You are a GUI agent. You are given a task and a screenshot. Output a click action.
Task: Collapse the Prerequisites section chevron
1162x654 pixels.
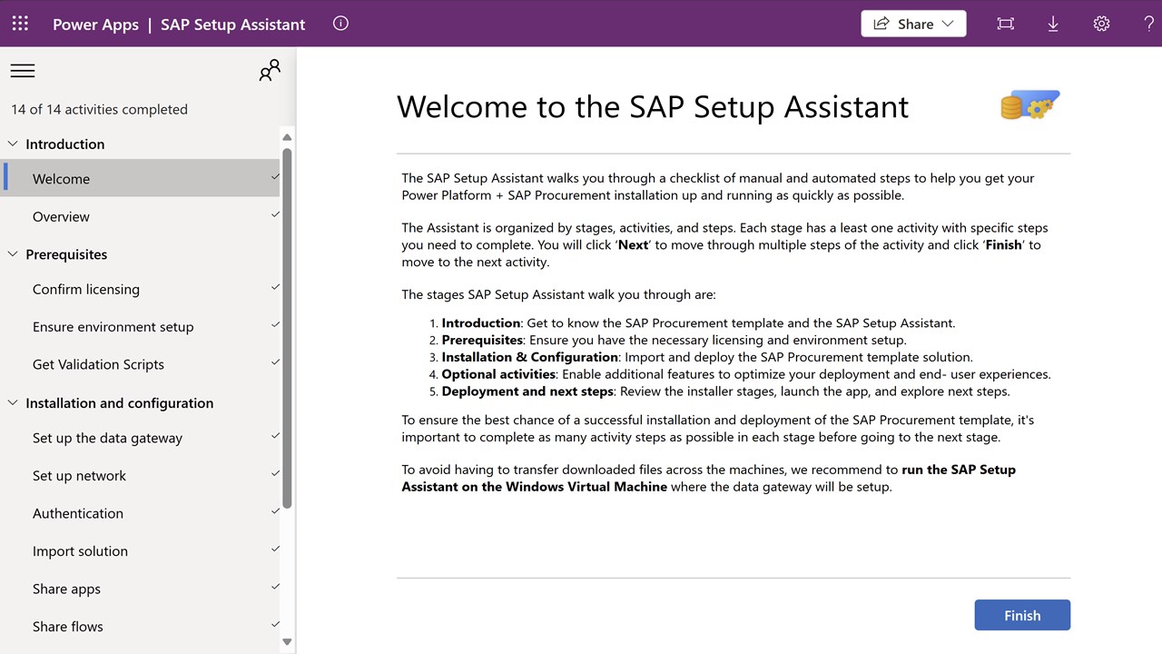(x=13, y=254)
